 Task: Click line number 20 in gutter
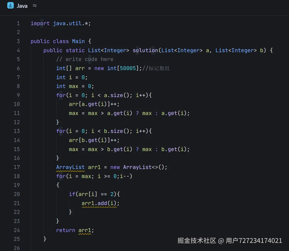point(17,194)
